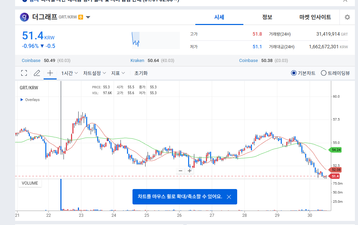This screenshot has width=358, height=225.
Task: Open the 지표 indicators dropdown
Action: [118, 73]
